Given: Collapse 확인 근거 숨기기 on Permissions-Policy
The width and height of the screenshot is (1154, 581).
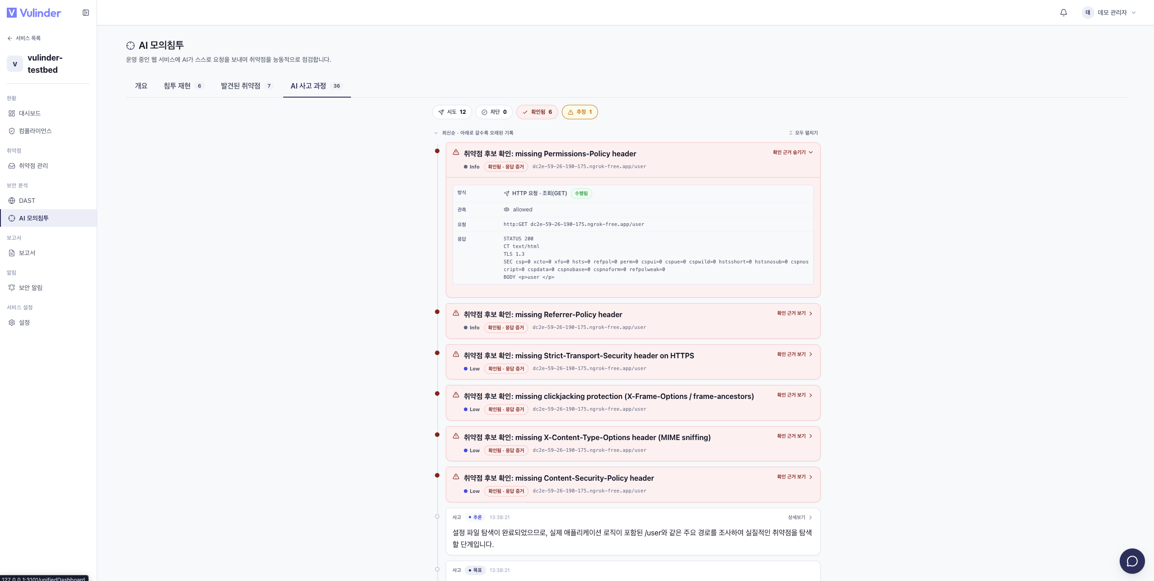Looking at the screenshot, I should (793, 152).
